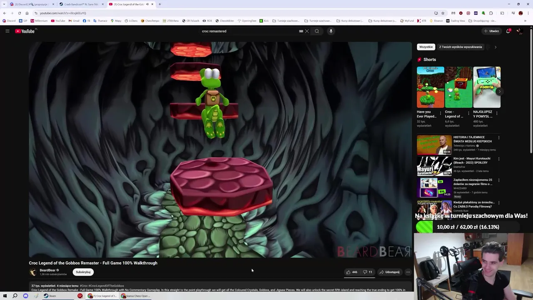Run search with the magnifier button
Screen dimensions: 533x300
pos(317,31)
